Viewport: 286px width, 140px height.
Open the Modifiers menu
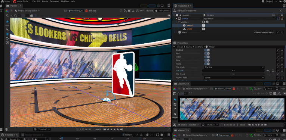(x=65, y=1)
